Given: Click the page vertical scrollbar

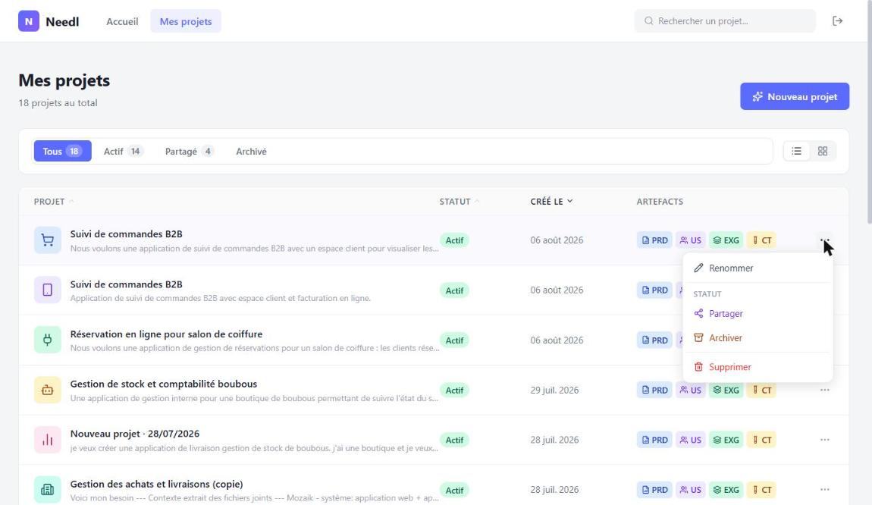Looking at the screenshot, I should coord(869,111).
